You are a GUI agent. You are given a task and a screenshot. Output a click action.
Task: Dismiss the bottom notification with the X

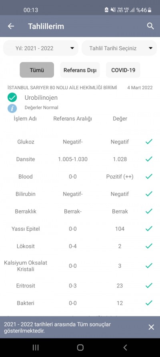click(151, 327)
